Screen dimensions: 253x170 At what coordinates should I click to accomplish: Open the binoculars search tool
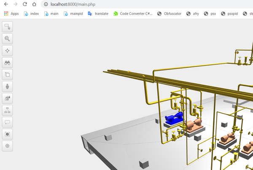7,62
